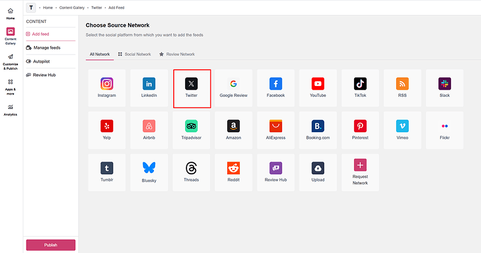Go to Content Gallery breadcrumb link
The width and height of the screenshot is (481, 253).
click(72, 8)
